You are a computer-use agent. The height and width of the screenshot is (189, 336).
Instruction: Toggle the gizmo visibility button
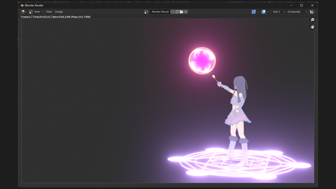point(254,12)
